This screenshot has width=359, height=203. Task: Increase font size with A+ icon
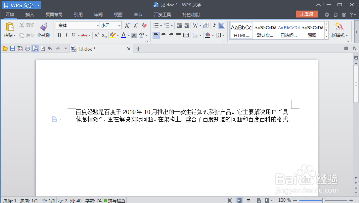127,25
